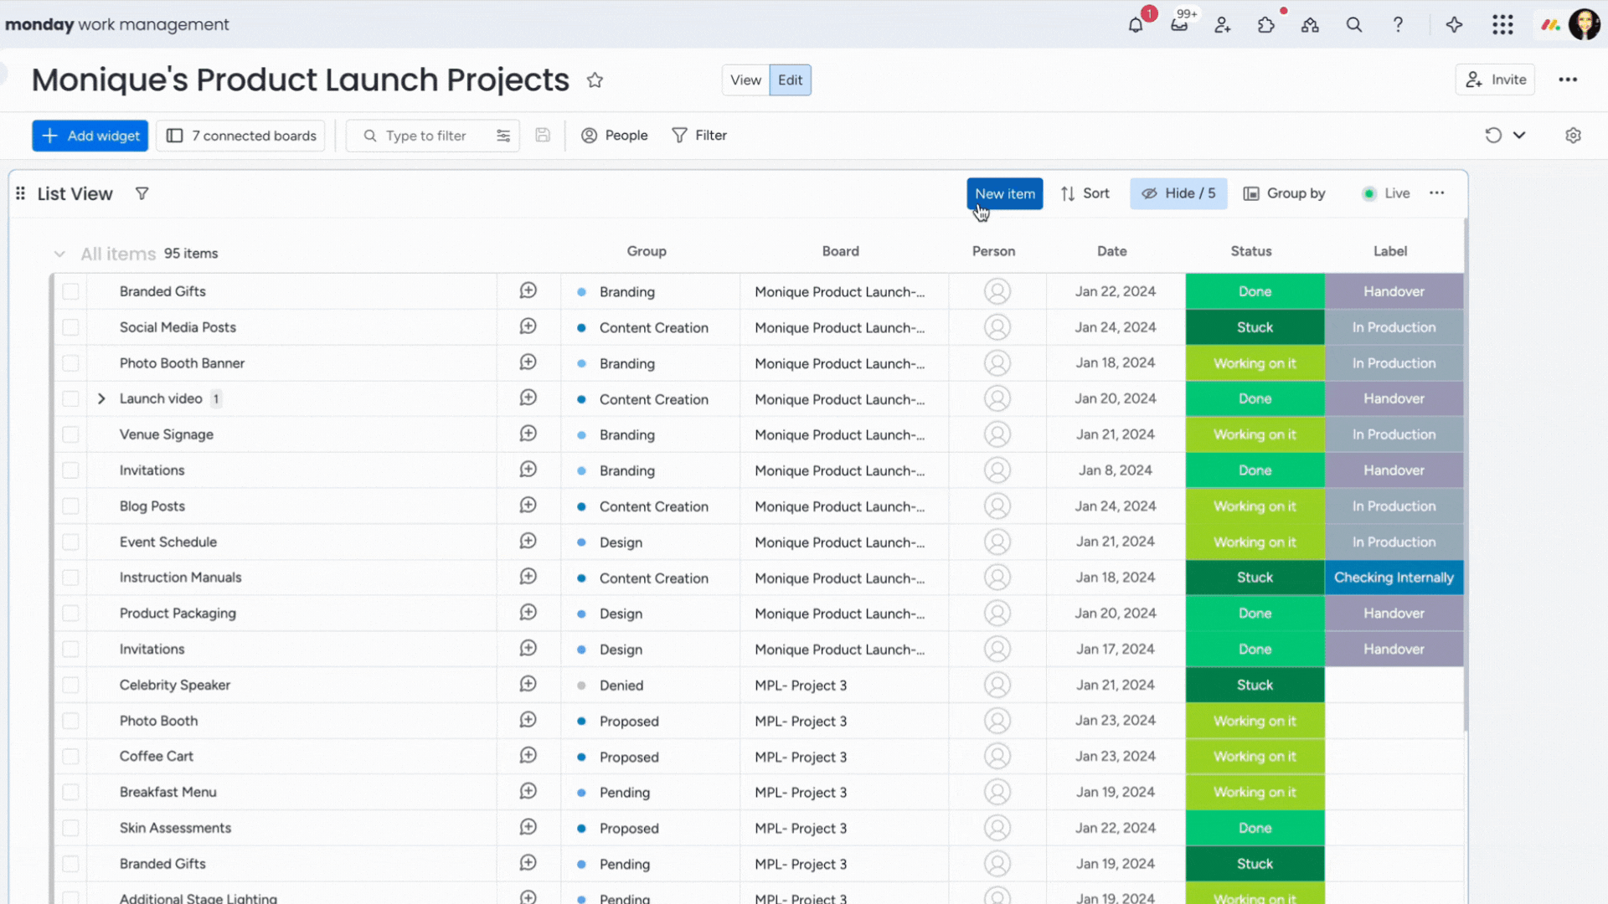Tick checkbox for Celebrity Speaker
Image resolution: width=1608 pixels, height=904 pixels.
point(70,685)
